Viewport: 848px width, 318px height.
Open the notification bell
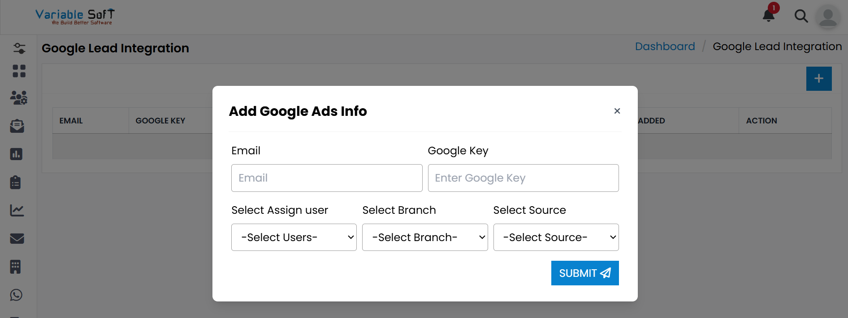(768, 16)
